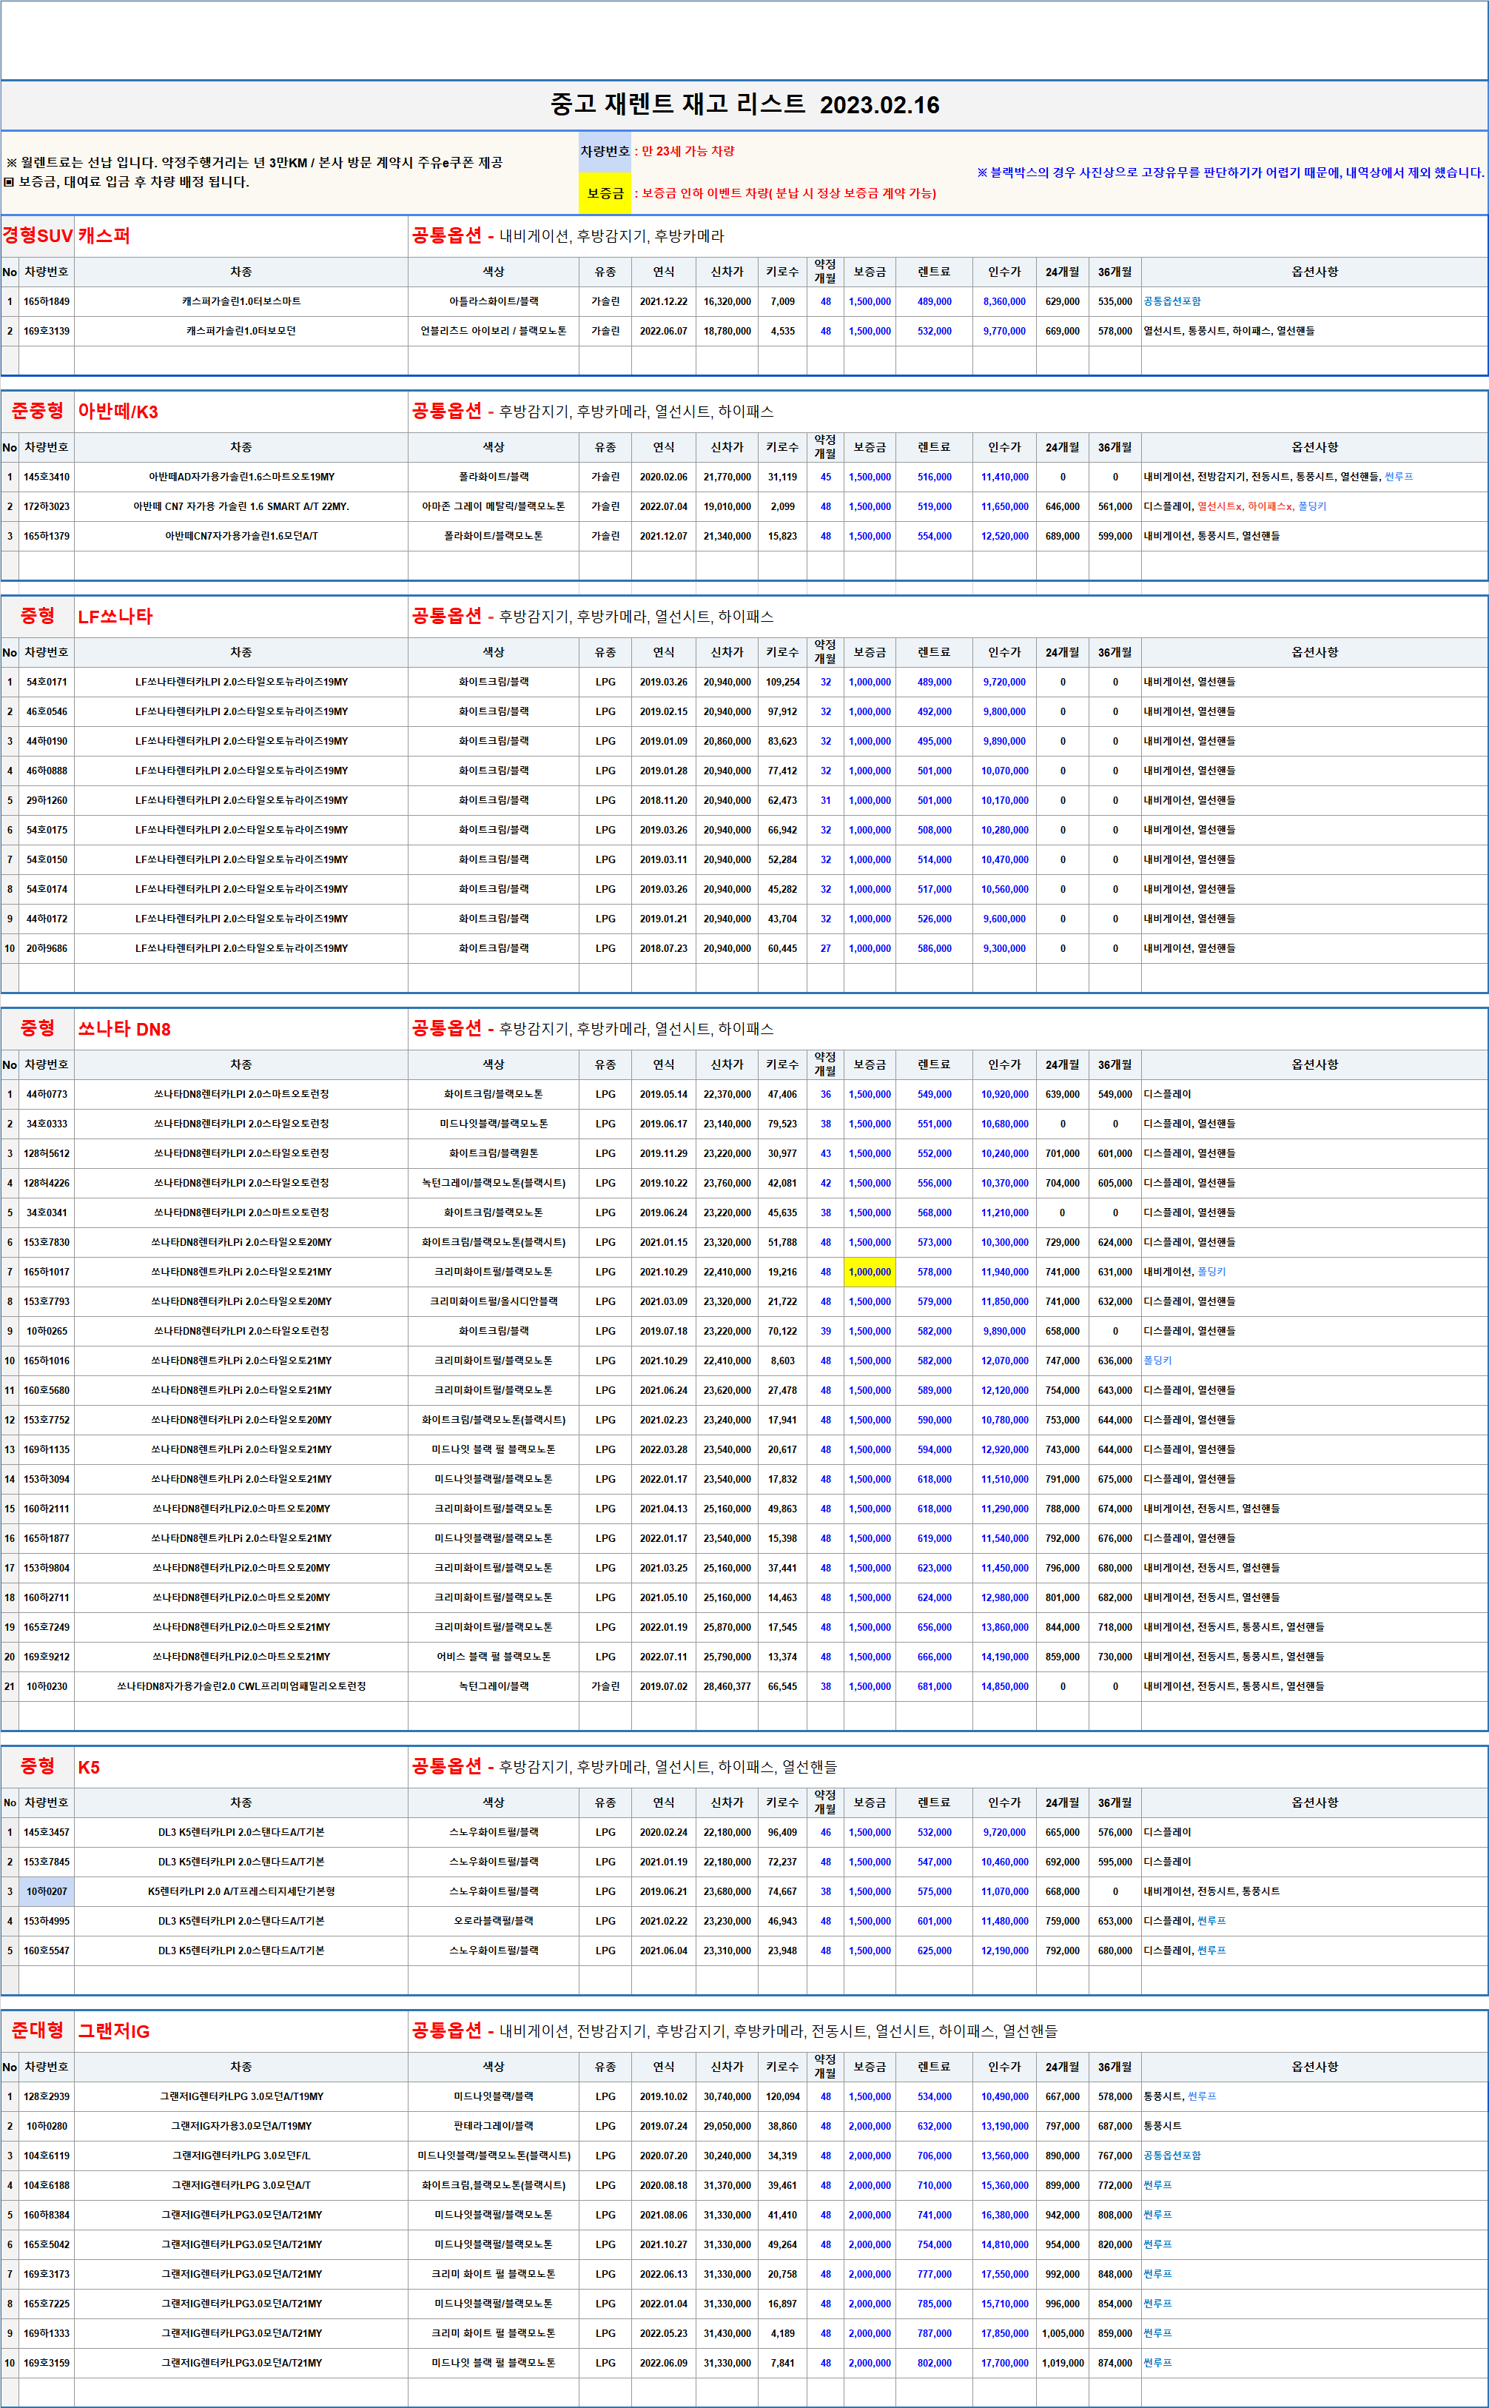Click 24-month price 1,019,000

click(1063, 2361)
